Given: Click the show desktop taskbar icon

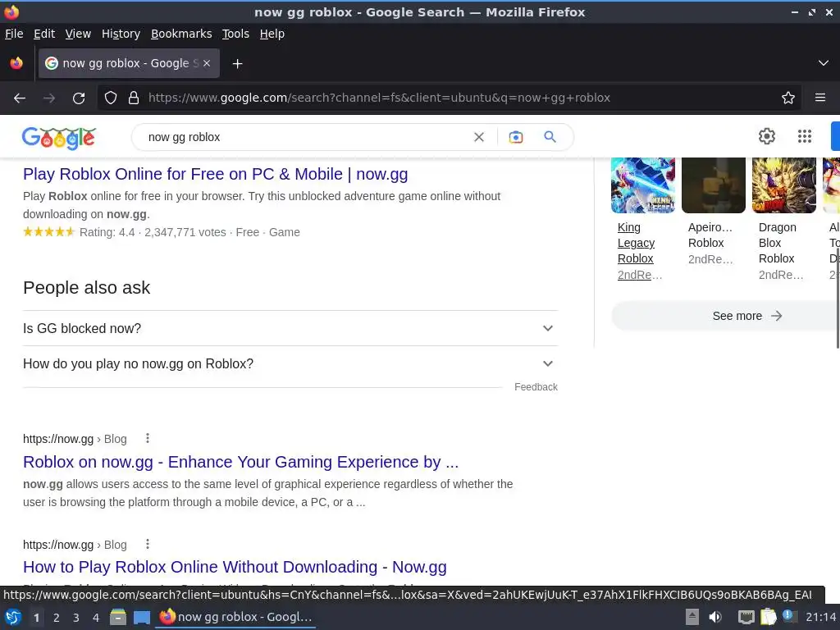Looking at the screenshot, I should pos(141,618).
